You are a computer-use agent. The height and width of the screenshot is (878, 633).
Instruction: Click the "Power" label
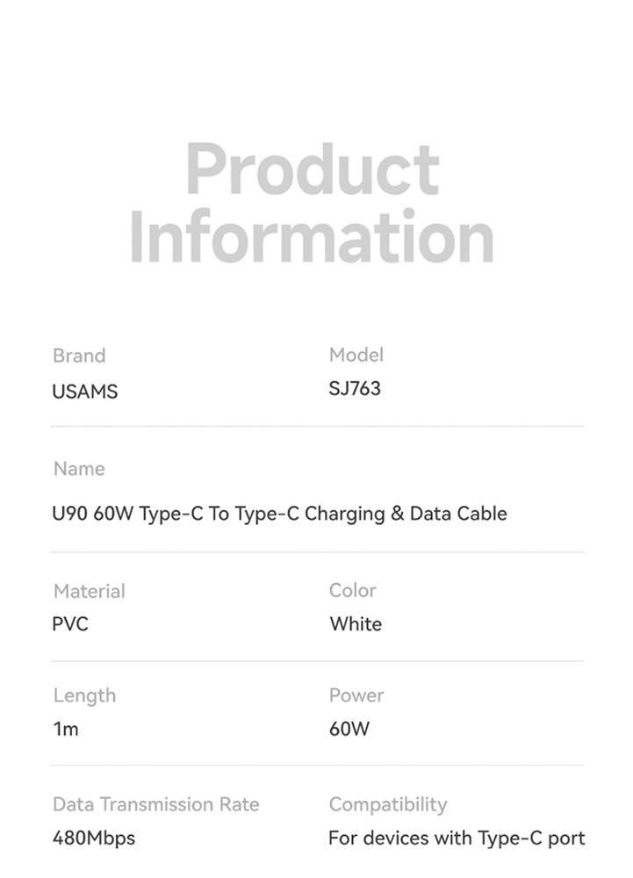[356, 695]
